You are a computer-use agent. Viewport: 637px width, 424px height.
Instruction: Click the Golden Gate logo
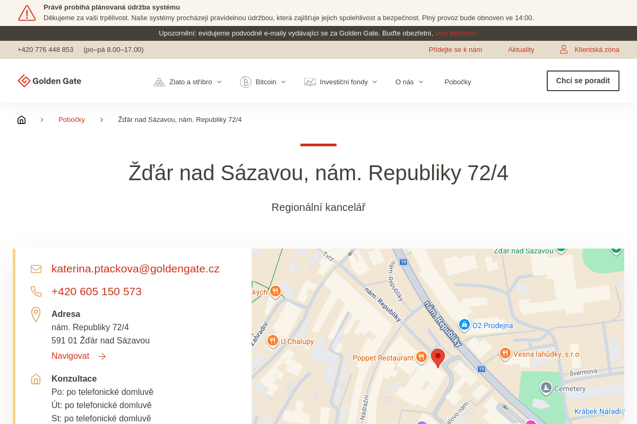click(49, 81)
